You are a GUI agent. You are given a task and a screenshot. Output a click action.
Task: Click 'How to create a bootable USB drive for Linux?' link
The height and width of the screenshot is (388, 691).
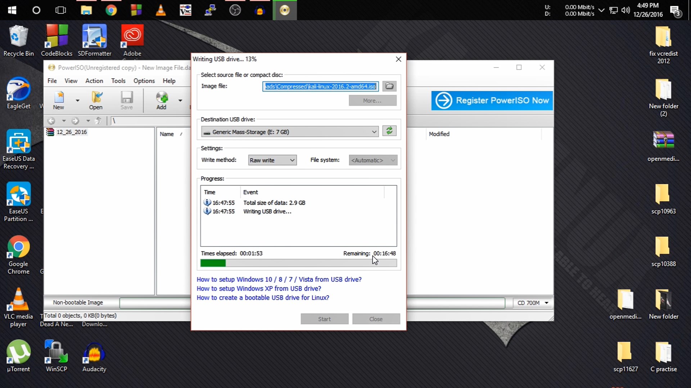coord(262,297)
